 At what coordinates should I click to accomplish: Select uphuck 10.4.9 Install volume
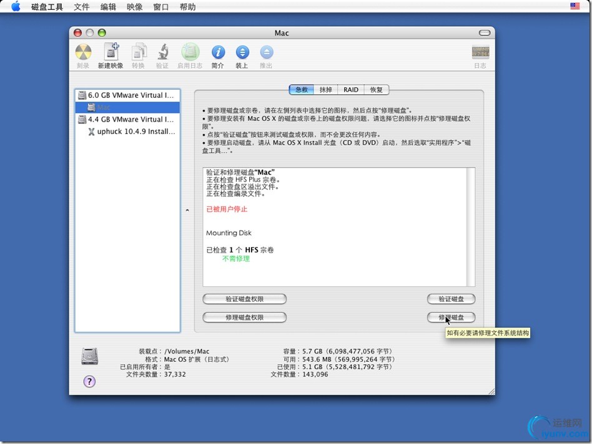tap(127, 132)
